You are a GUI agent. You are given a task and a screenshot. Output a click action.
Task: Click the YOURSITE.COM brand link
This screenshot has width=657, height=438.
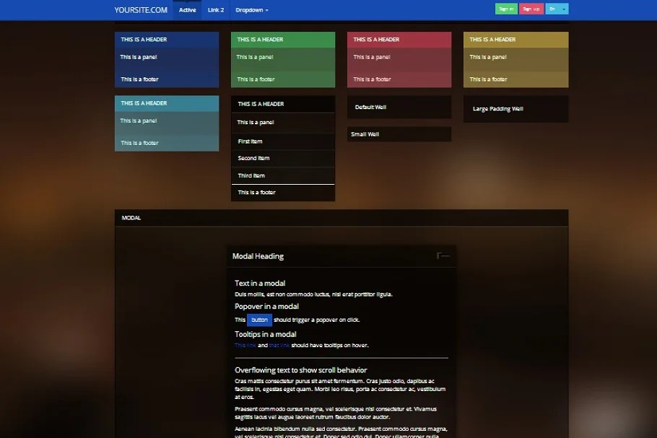(x=141, y=10)
